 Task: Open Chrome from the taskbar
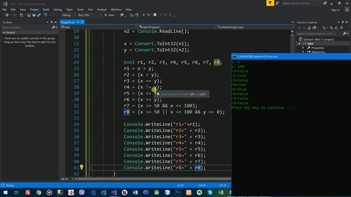(39, 192)
